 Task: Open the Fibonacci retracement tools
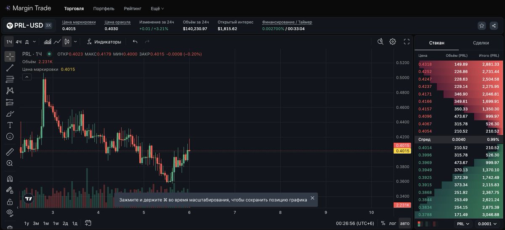pyautogui.click(x=10, y=79)
